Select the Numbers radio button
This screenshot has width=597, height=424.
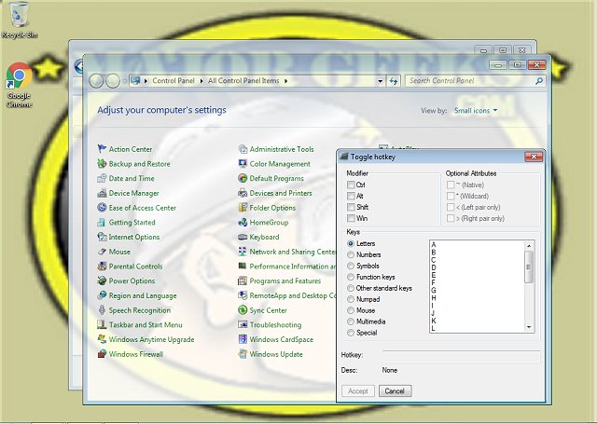[351, 254]
